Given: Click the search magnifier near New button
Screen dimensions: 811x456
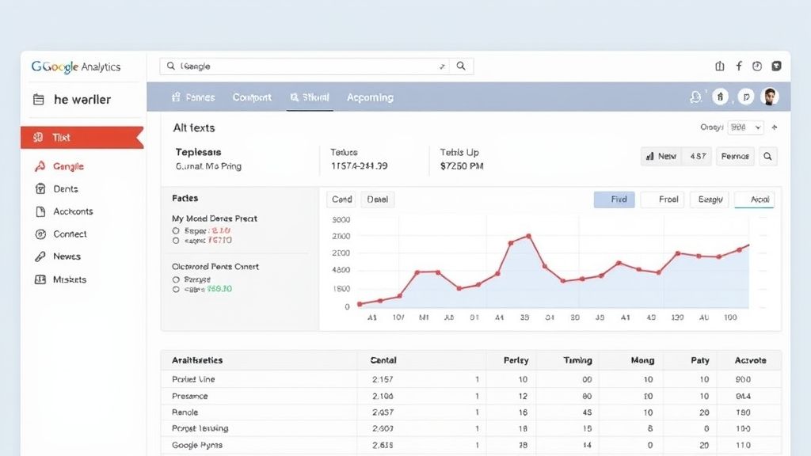Looking at the screenshot, I should (x=767, y=156).
